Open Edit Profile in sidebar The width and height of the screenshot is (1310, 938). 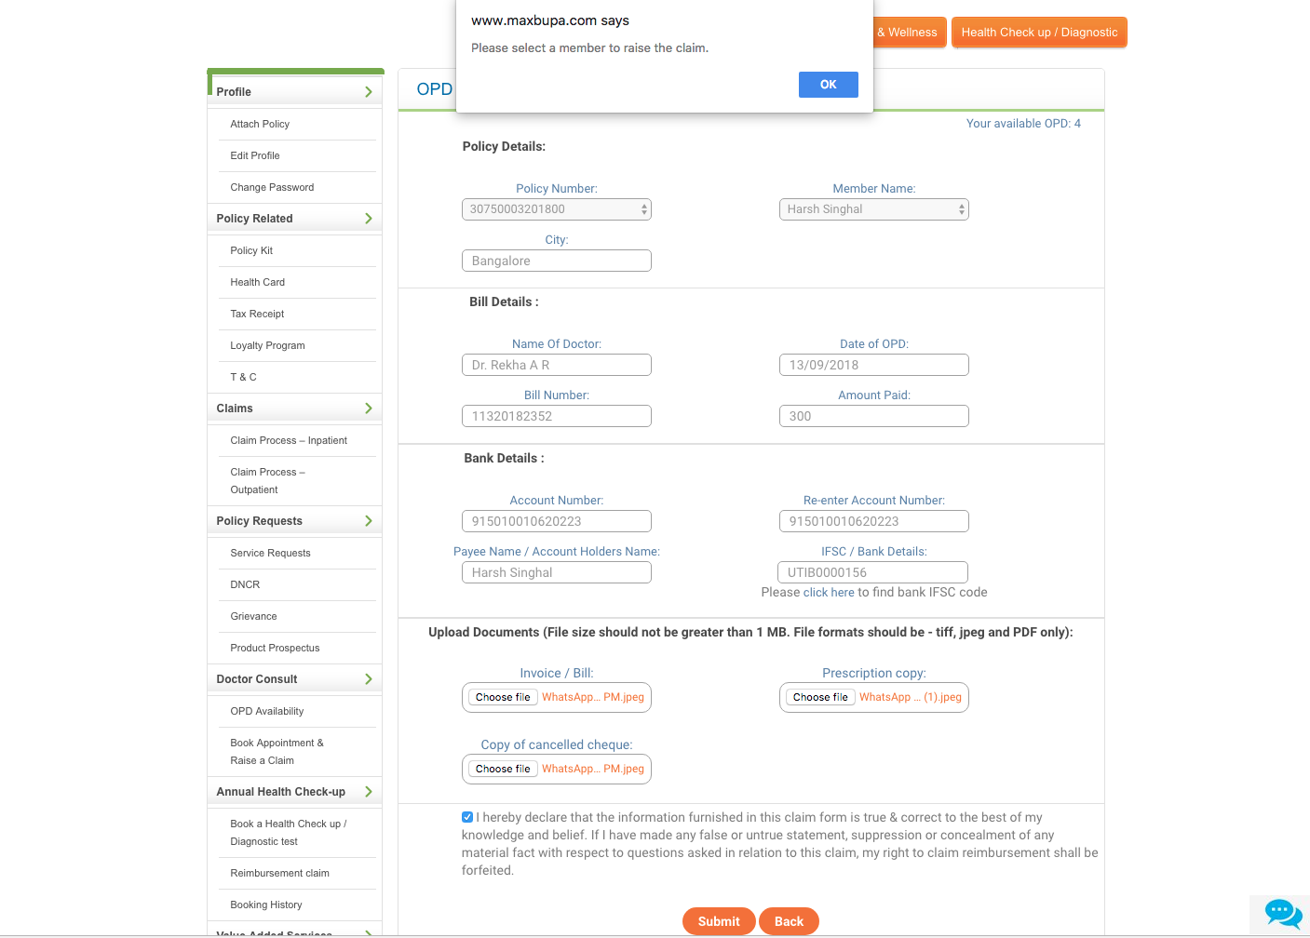[x=255, y=155]
